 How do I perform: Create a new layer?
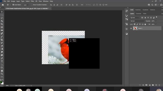pyautogui.click(x=156, y=85)
